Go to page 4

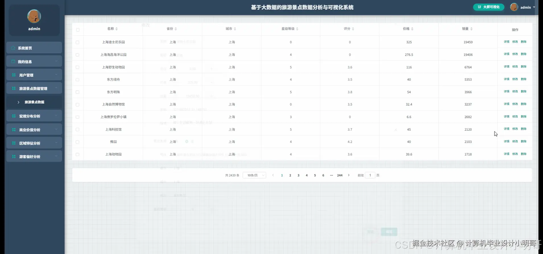click(307, 175)
